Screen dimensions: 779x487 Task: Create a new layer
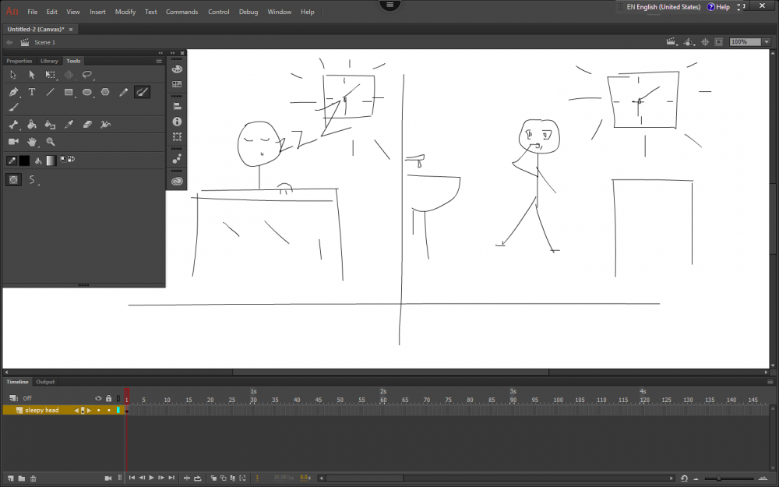pyautogui.click(x=10, y=478)
